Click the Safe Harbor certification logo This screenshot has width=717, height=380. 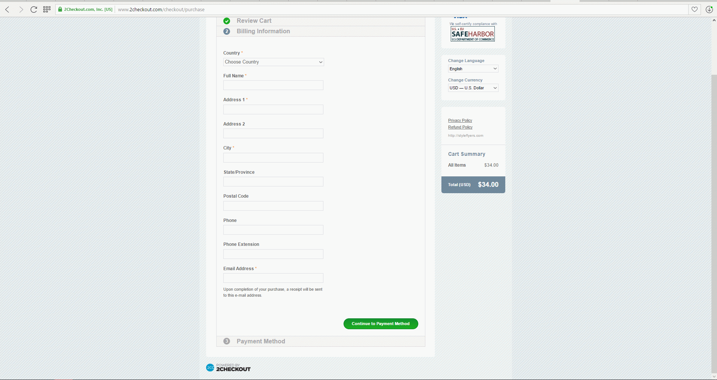(472, 34)
